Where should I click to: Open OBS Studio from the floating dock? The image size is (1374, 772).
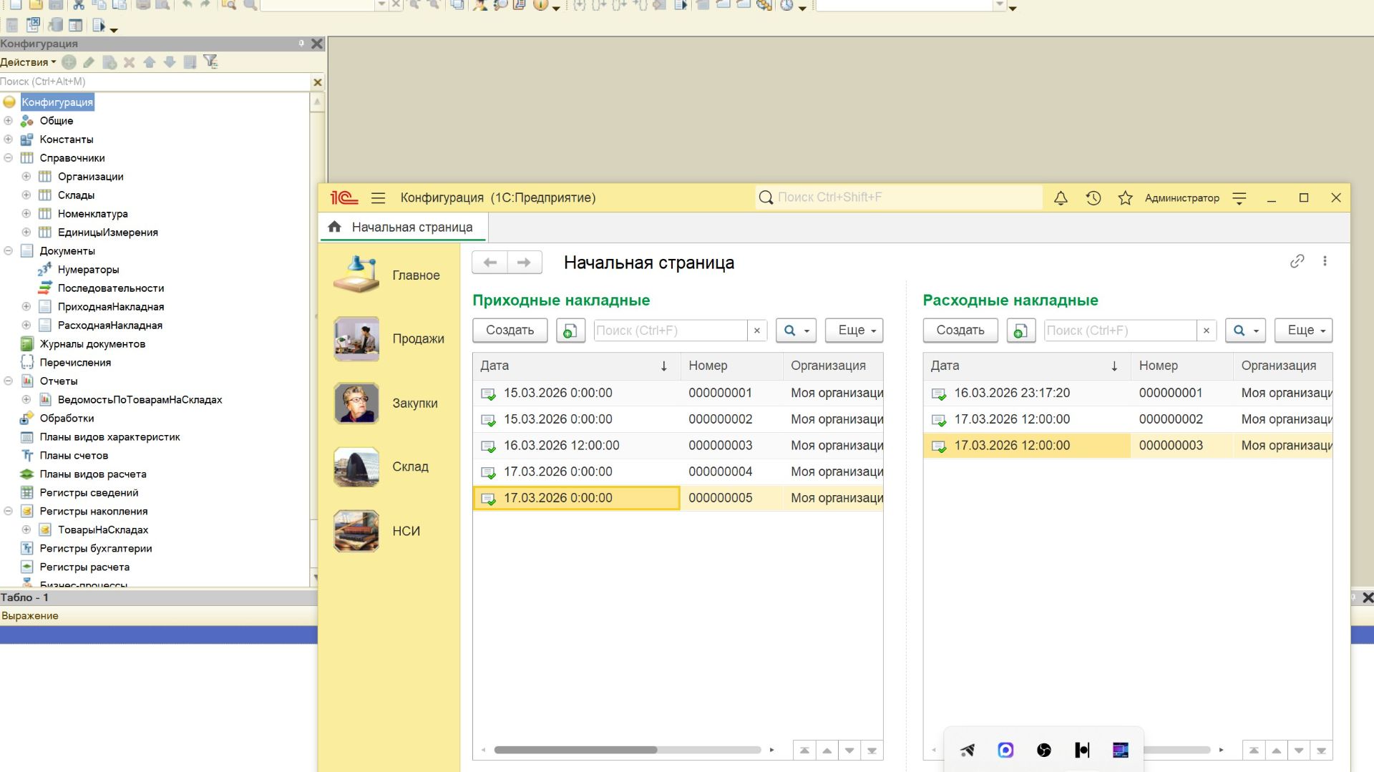pyautogui.click(x=1043, y=750)
